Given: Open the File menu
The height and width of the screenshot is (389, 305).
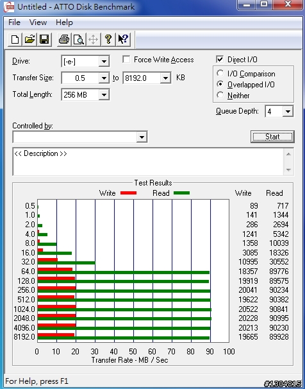Looking at the screenshot, I should coord(14,22).
